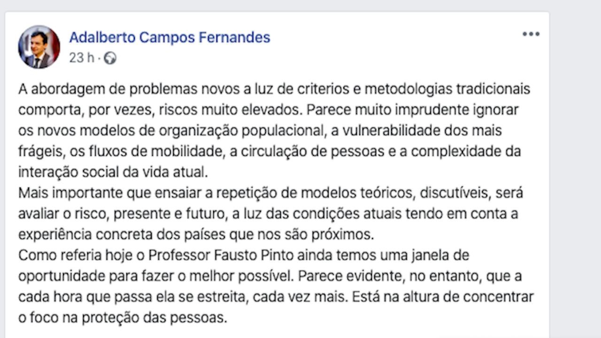Click the line starting "comporta, por vezes, riscos"
601x338 pixels.
[269, 110]
